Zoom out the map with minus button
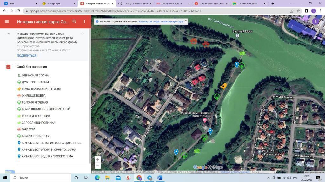The image size is (325, 182). pyautogui.click(x=97, y=166)
